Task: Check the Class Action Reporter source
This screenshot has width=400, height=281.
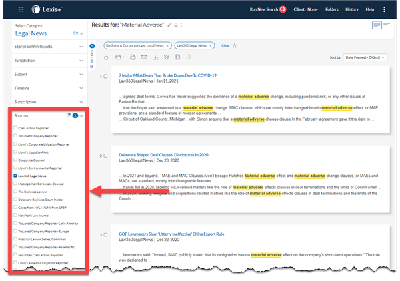Action: pyautogui.click(x=15, y=127)
